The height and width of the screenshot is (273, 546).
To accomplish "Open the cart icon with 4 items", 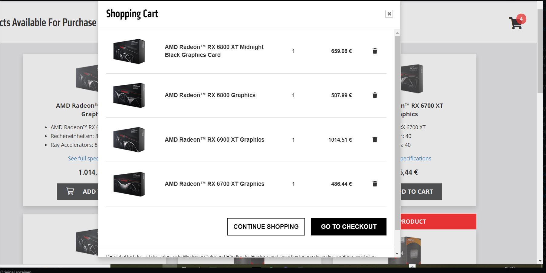I will tap(516, 23).
